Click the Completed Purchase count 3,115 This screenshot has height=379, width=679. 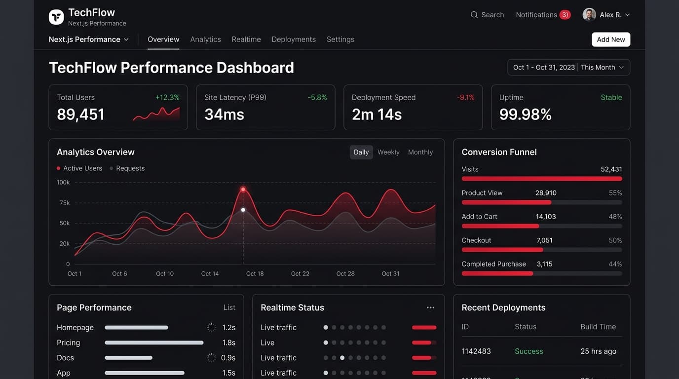point(545,264)
